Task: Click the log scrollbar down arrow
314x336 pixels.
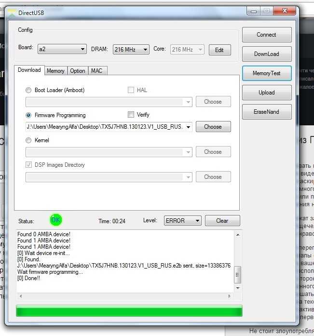Action: [238, 288]
